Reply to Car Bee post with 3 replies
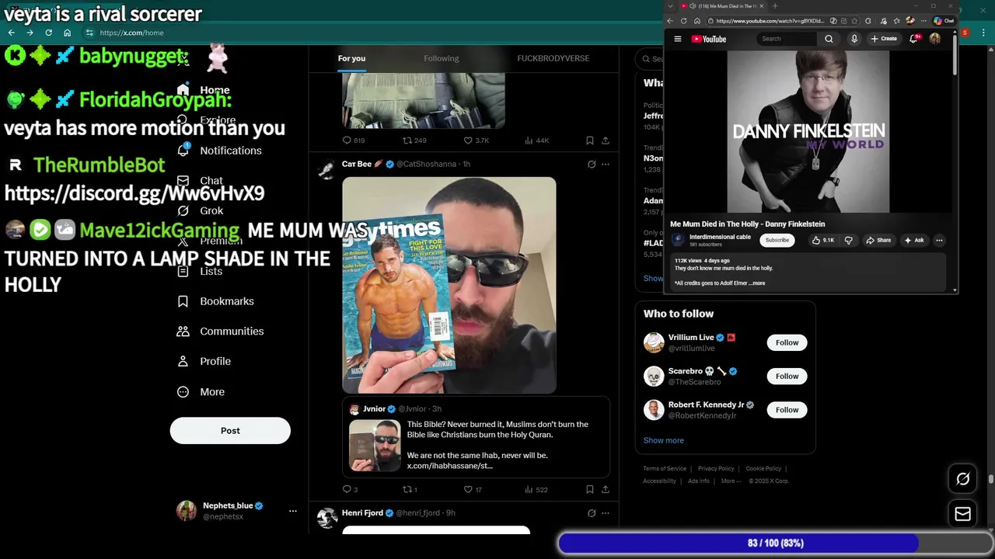 pyautogui.click(x=351, y=489)
